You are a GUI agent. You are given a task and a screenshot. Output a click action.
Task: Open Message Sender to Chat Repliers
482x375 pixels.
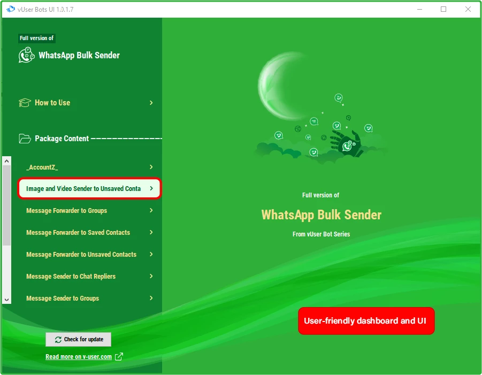(89, 277)
